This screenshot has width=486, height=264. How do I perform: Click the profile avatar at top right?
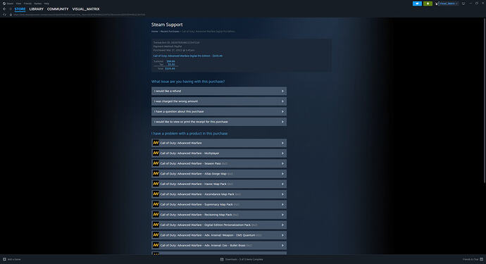pos(437,4)
